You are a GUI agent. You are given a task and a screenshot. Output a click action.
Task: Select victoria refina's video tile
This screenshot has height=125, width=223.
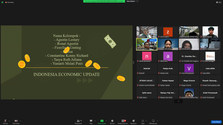(189, 44)
